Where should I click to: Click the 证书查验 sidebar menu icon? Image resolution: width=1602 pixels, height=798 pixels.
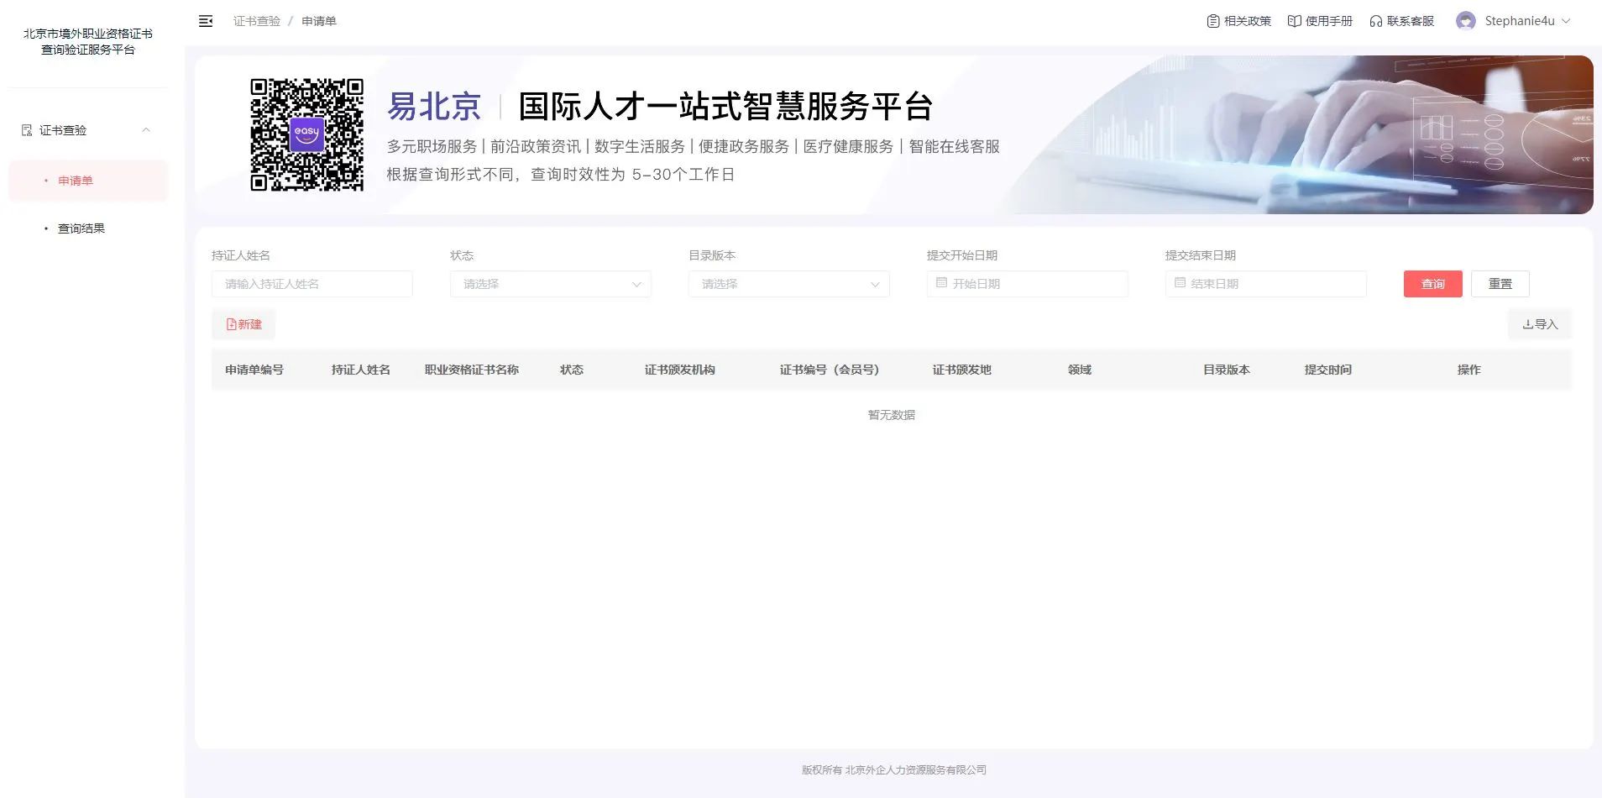point(27,130)
